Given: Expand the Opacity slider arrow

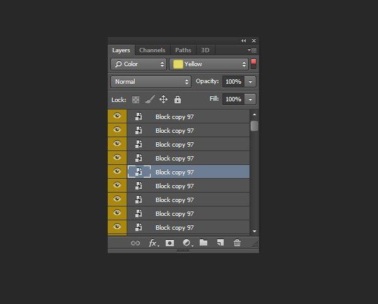Looking at the screenshot, I should point(250,82).
